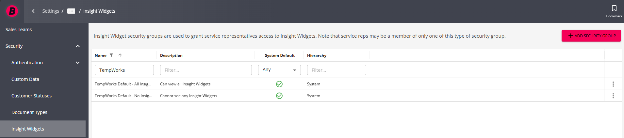Click the Name column filter icon
624x138 pixels.
(111, 55)
